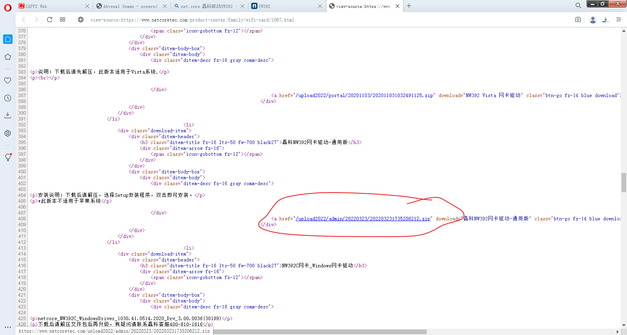The width and height of the screenshot is (627, 335).
Task: Take a snapshot with camera icon
Action: (x=578, y=20)
